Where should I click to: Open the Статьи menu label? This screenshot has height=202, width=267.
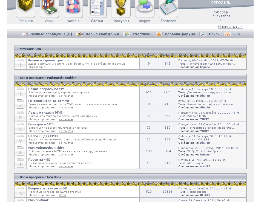coord(97,21)
